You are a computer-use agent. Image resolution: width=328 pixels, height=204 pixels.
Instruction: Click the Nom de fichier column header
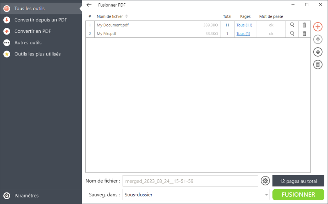click(x=110, y=16)
